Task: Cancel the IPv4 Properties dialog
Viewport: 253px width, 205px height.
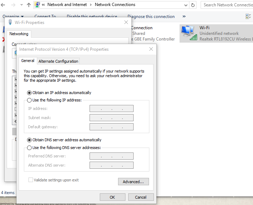Action: 141,197
